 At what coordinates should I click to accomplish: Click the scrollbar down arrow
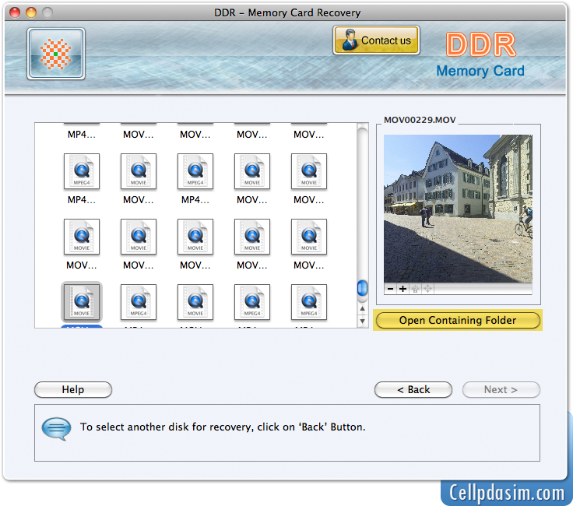click(362, 321)
